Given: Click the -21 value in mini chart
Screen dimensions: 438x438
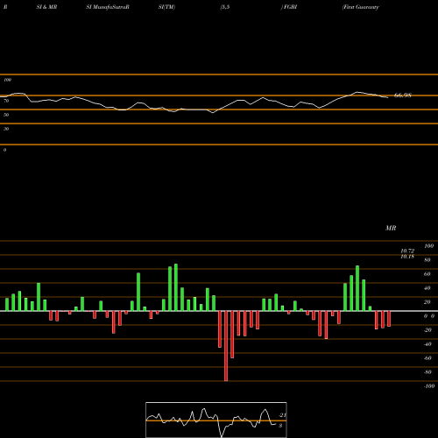Looking at the screenshot, I should coord(283,415).
